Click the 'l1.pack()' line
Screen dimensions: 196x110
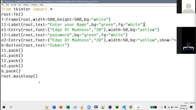click(x=12, y=50)
